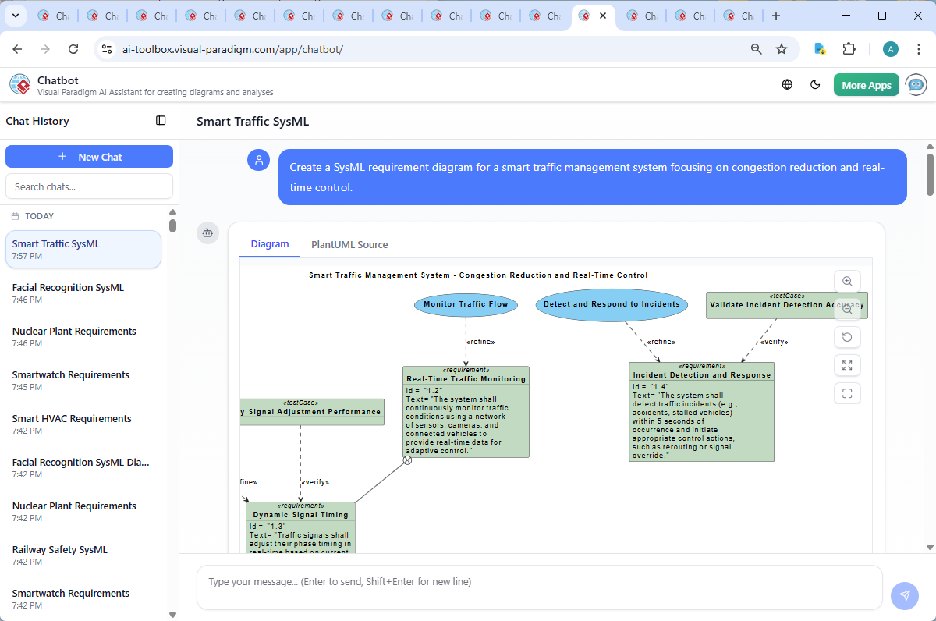Collapse the Chat History sidebar

161,120
